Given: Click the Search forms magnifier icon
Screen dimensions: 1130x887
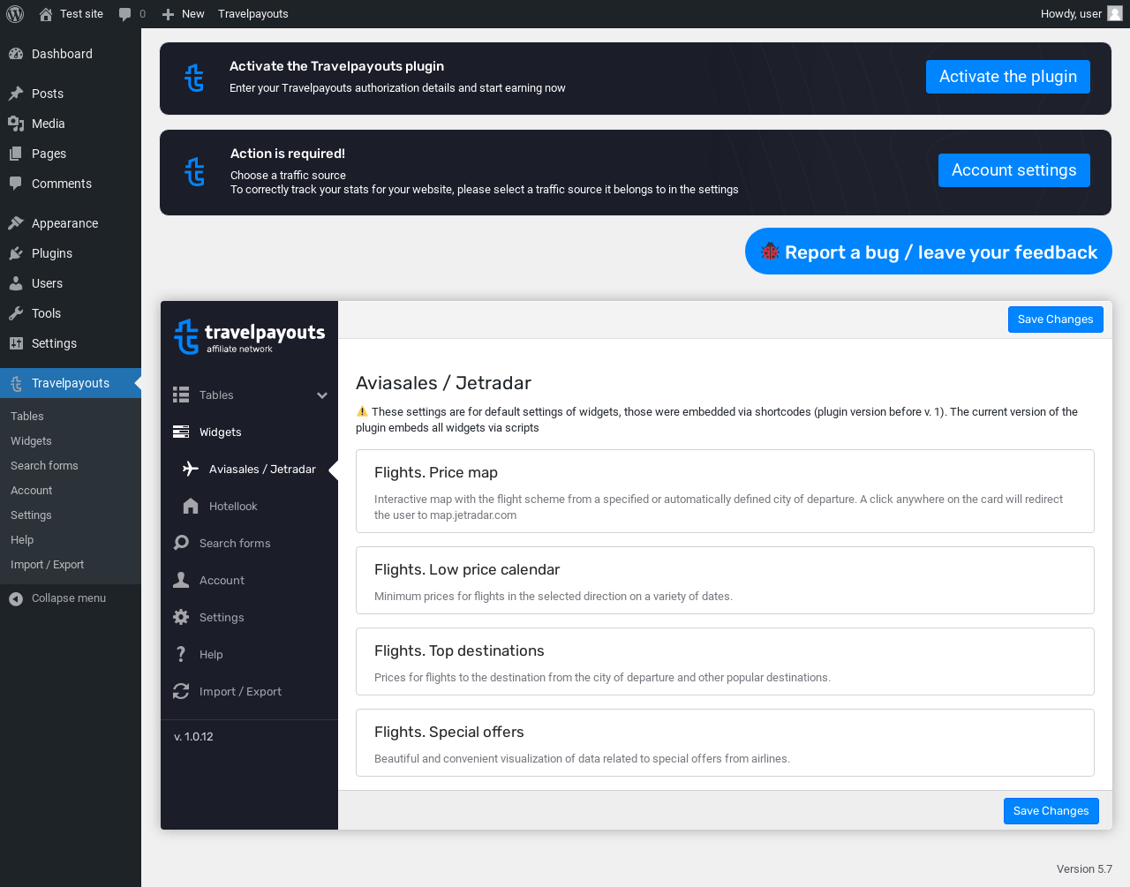Looking at the screenshot, I should click(x=181, y=543).
